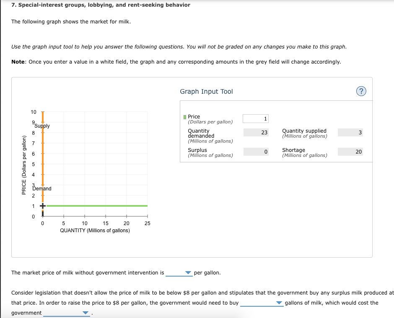Click the PRICE axis label
The width and height of the screenshot is (394, 318).
tap(24, 165)
